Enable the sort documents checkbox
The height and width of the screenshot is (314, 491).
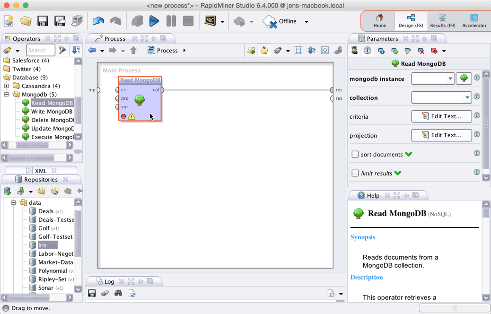tap(355, 154)
